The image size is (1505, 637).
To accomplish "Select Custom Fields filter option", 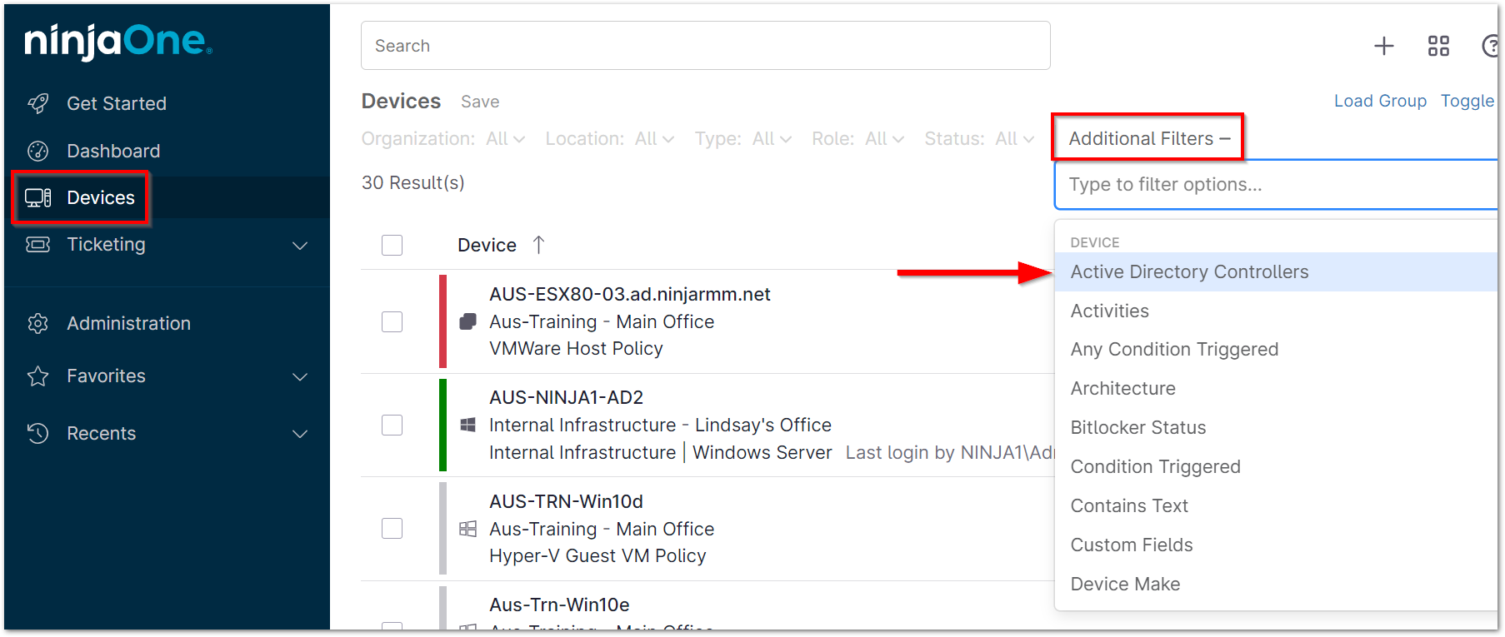I will [x=1275, y=545].
